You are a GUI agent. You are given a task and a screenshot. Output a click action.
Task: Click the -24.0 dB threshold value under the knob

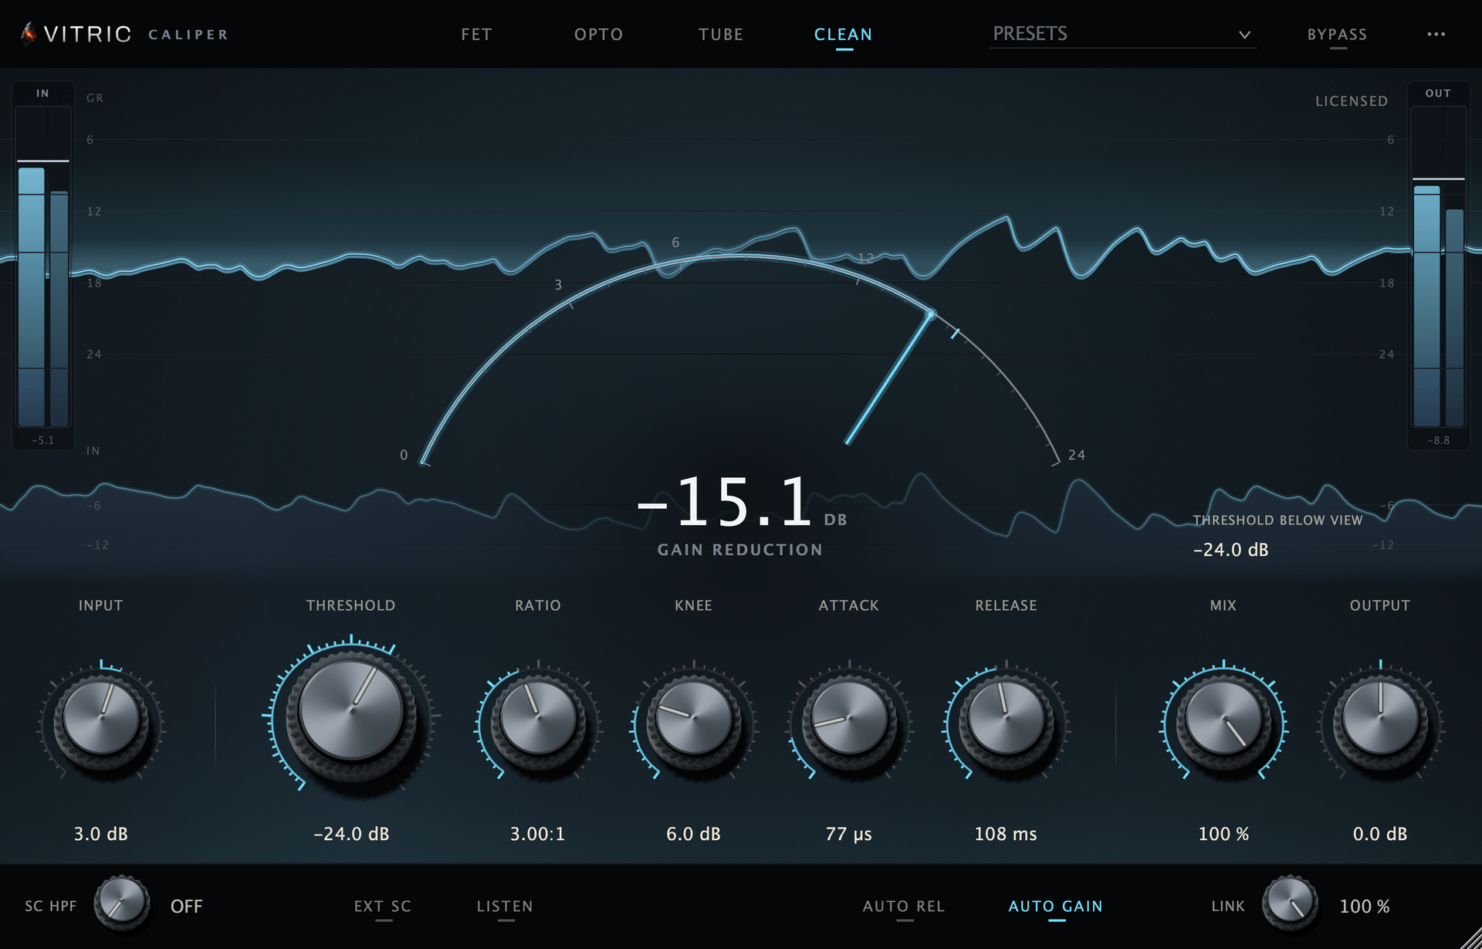pyautogui.click(x=351, y=834)
